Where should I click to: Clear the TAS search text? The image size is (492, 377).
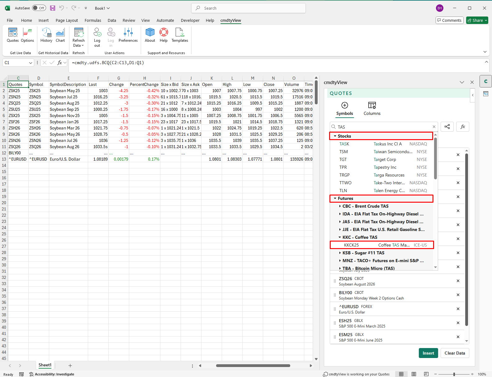tap(434, 127)
